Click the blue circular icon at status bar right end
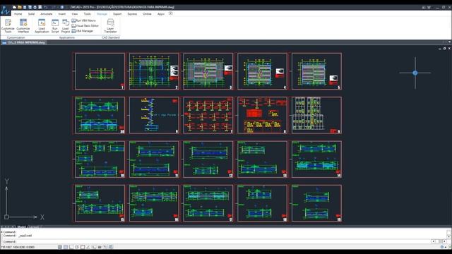The image size is (452, 254). coord(442,247)
